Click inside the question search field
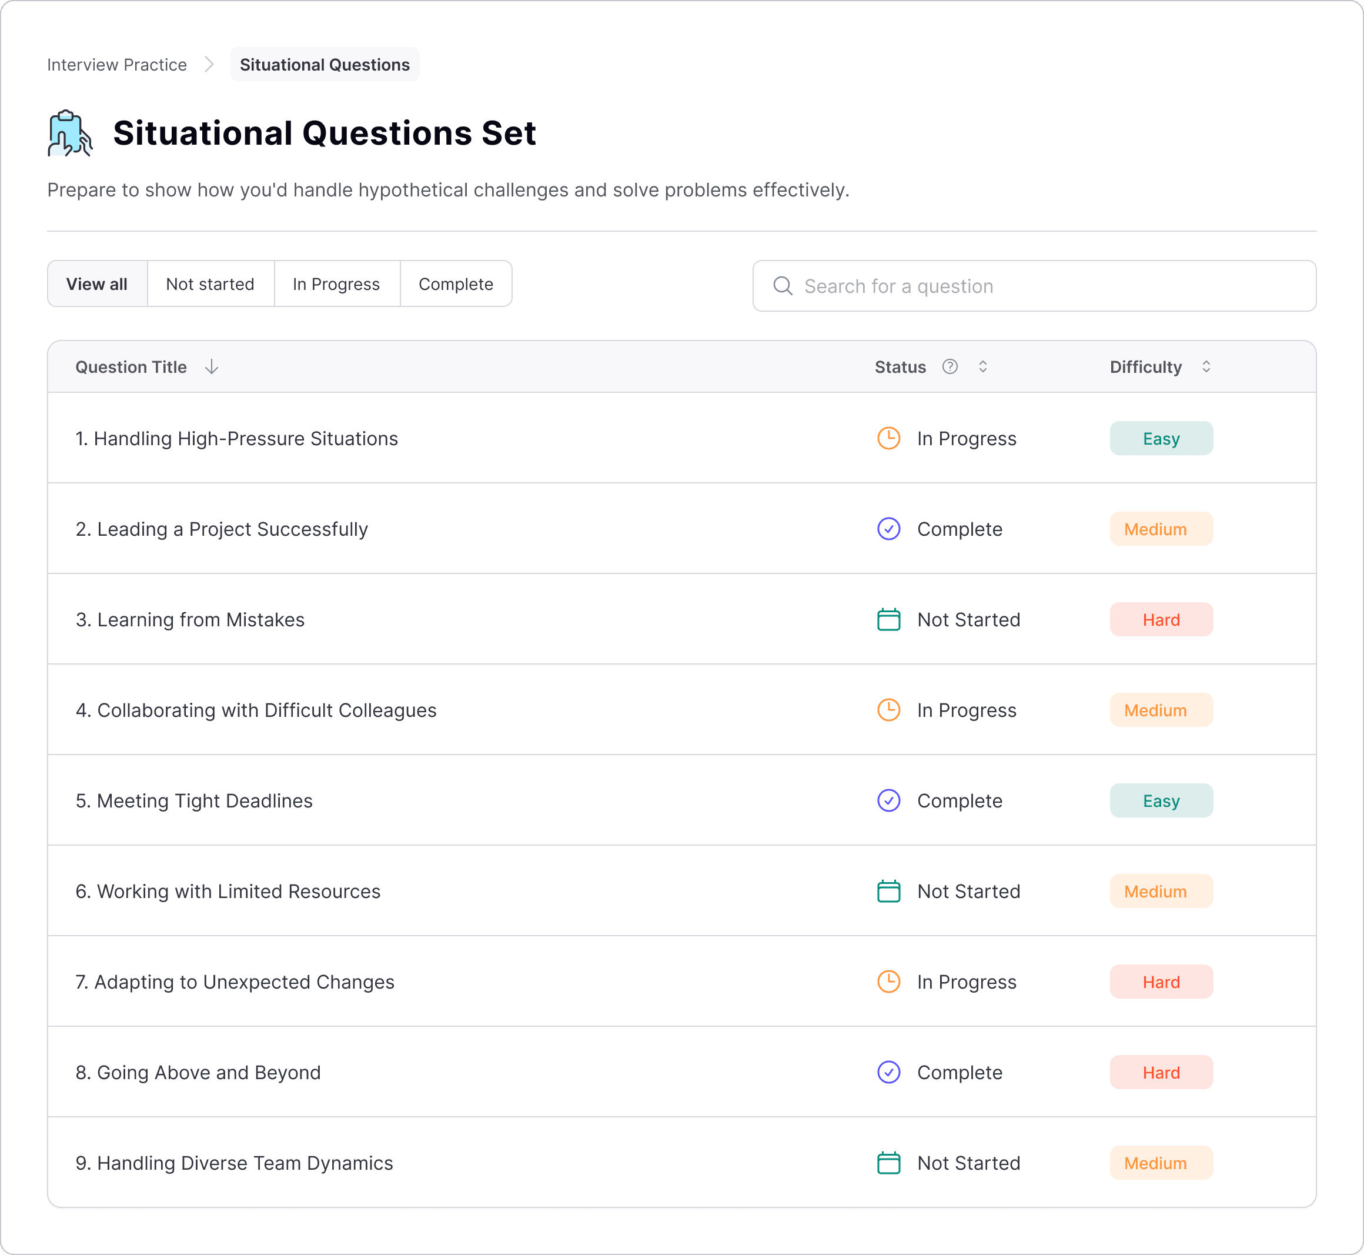The height and width of the screenshot is (1255, 1364). pyautogui.click(x=951, y=286)
